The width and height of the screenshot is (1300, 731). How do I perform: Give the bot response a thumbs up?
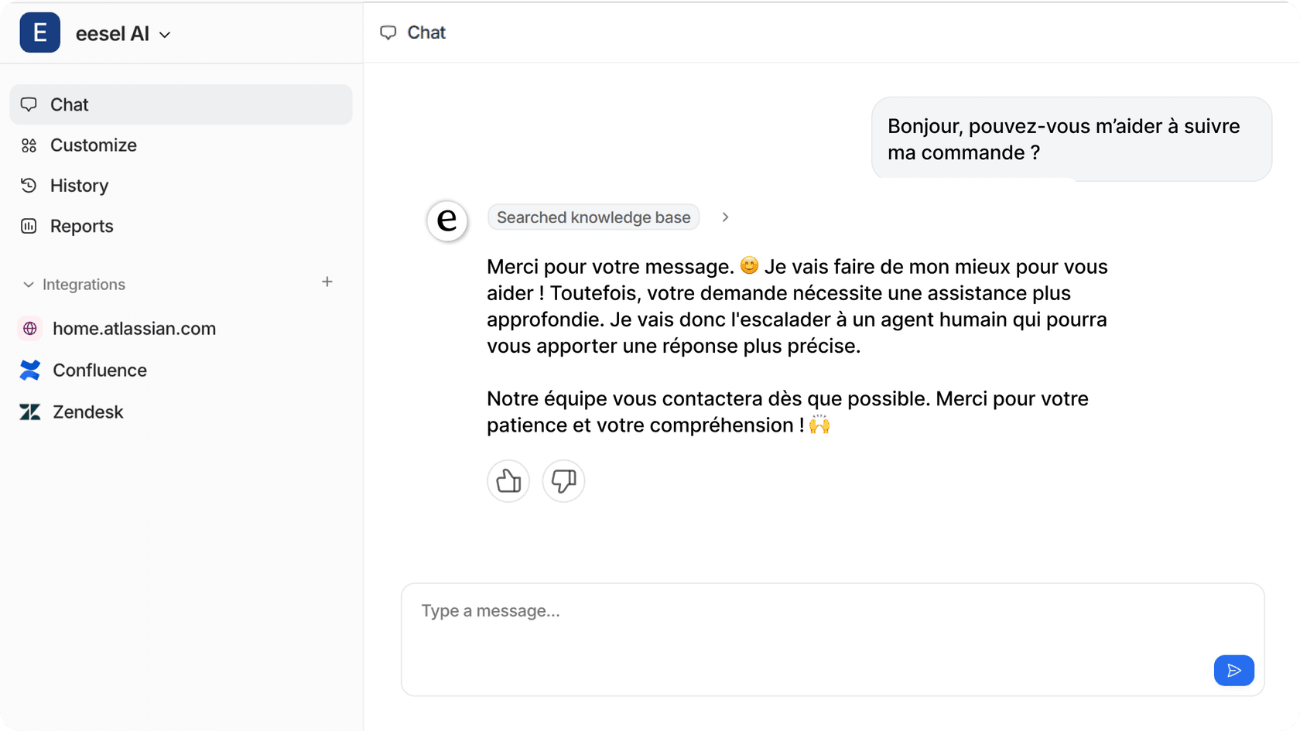tap(508, 481)
